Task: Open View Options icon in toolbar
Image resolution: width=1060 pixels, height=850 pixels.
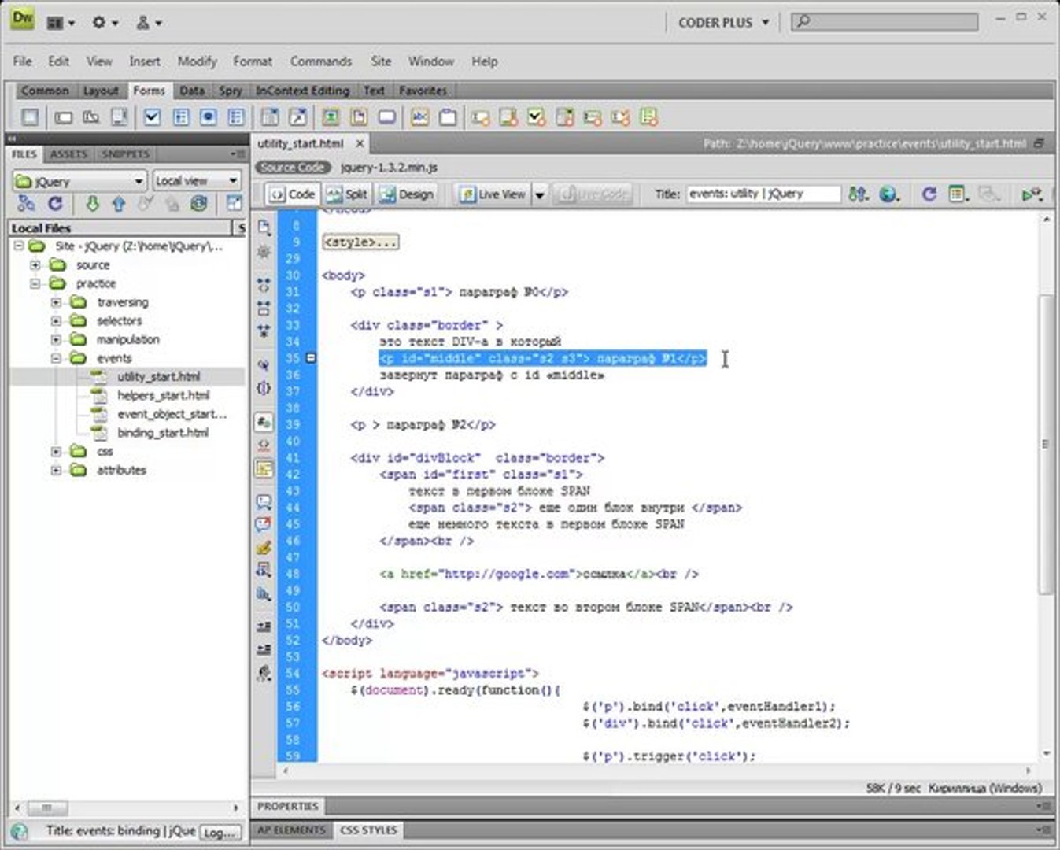Action: pos(958,194)
